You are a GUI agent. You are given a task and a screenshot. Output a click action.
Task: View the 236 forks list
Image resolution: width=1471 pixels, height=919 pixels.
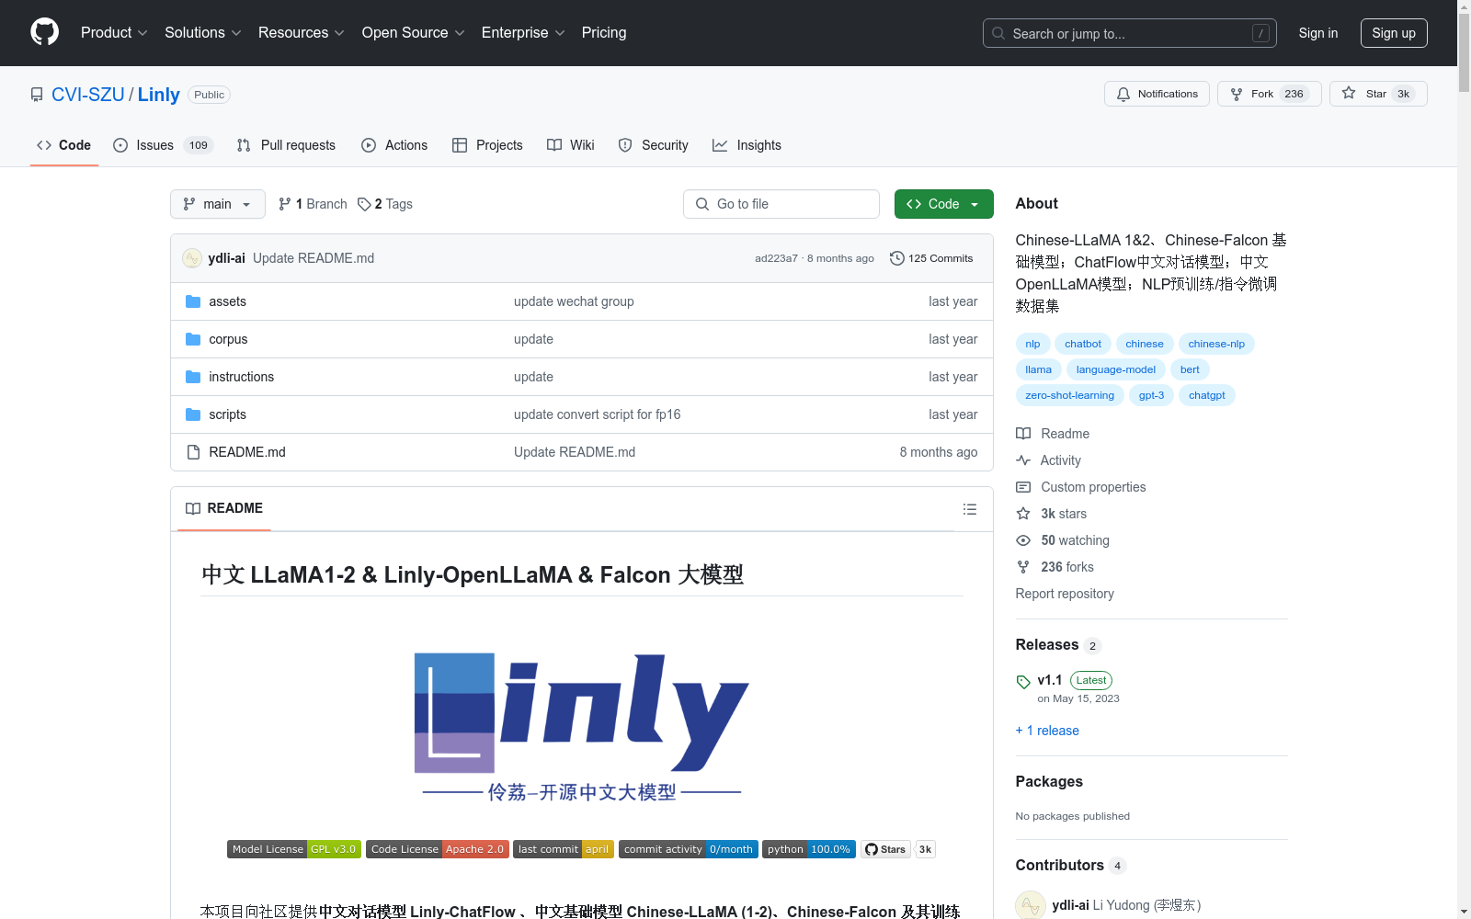1055,567
